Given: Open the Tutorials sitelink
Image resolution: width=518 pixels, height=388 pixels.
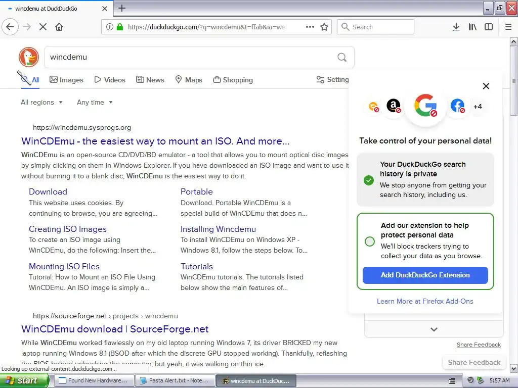Looking at the screenshot, I should click(197, 266).
